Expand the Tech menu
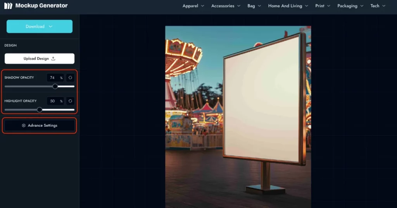Viewport: 397px width, 208px height. tap(378, 6)
